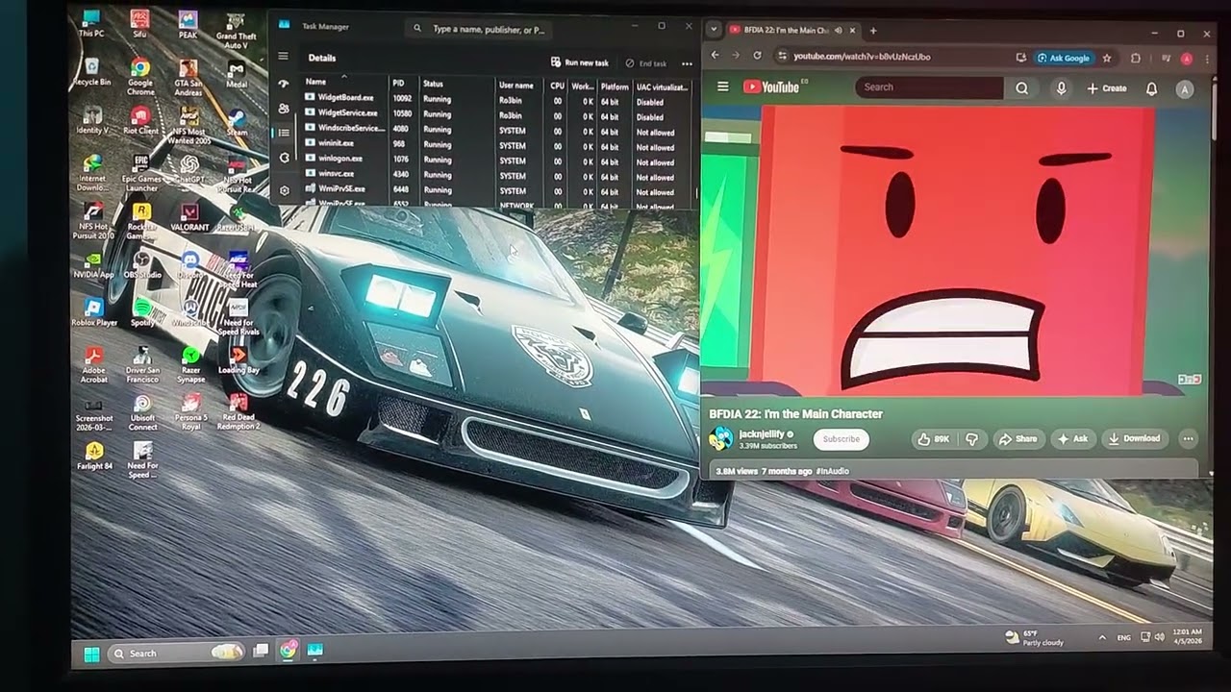This screenshot has height=692, width=1231.
Task: Open YouTube guide hamburger menu
Action: click(x=722, y=86)
